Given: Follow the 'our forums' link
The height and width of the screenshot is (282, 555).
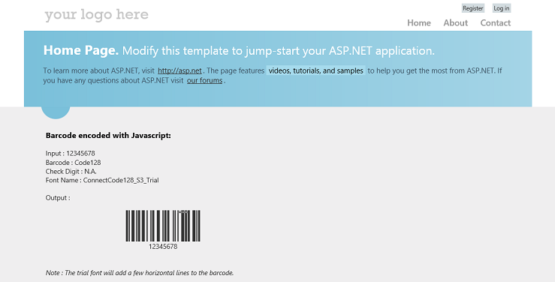Looking at the screenshot, I should click(204, 80).
